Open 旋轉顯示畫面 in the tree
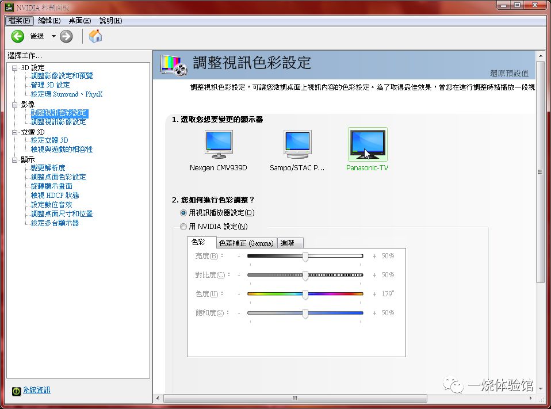 pos(52,186)
